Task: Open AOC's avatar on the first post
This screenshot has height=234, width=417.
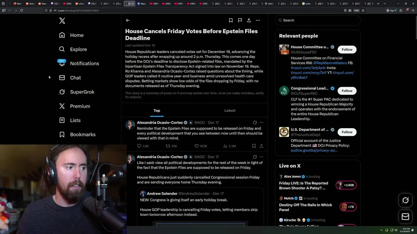Action: click(x=130, y=125)
